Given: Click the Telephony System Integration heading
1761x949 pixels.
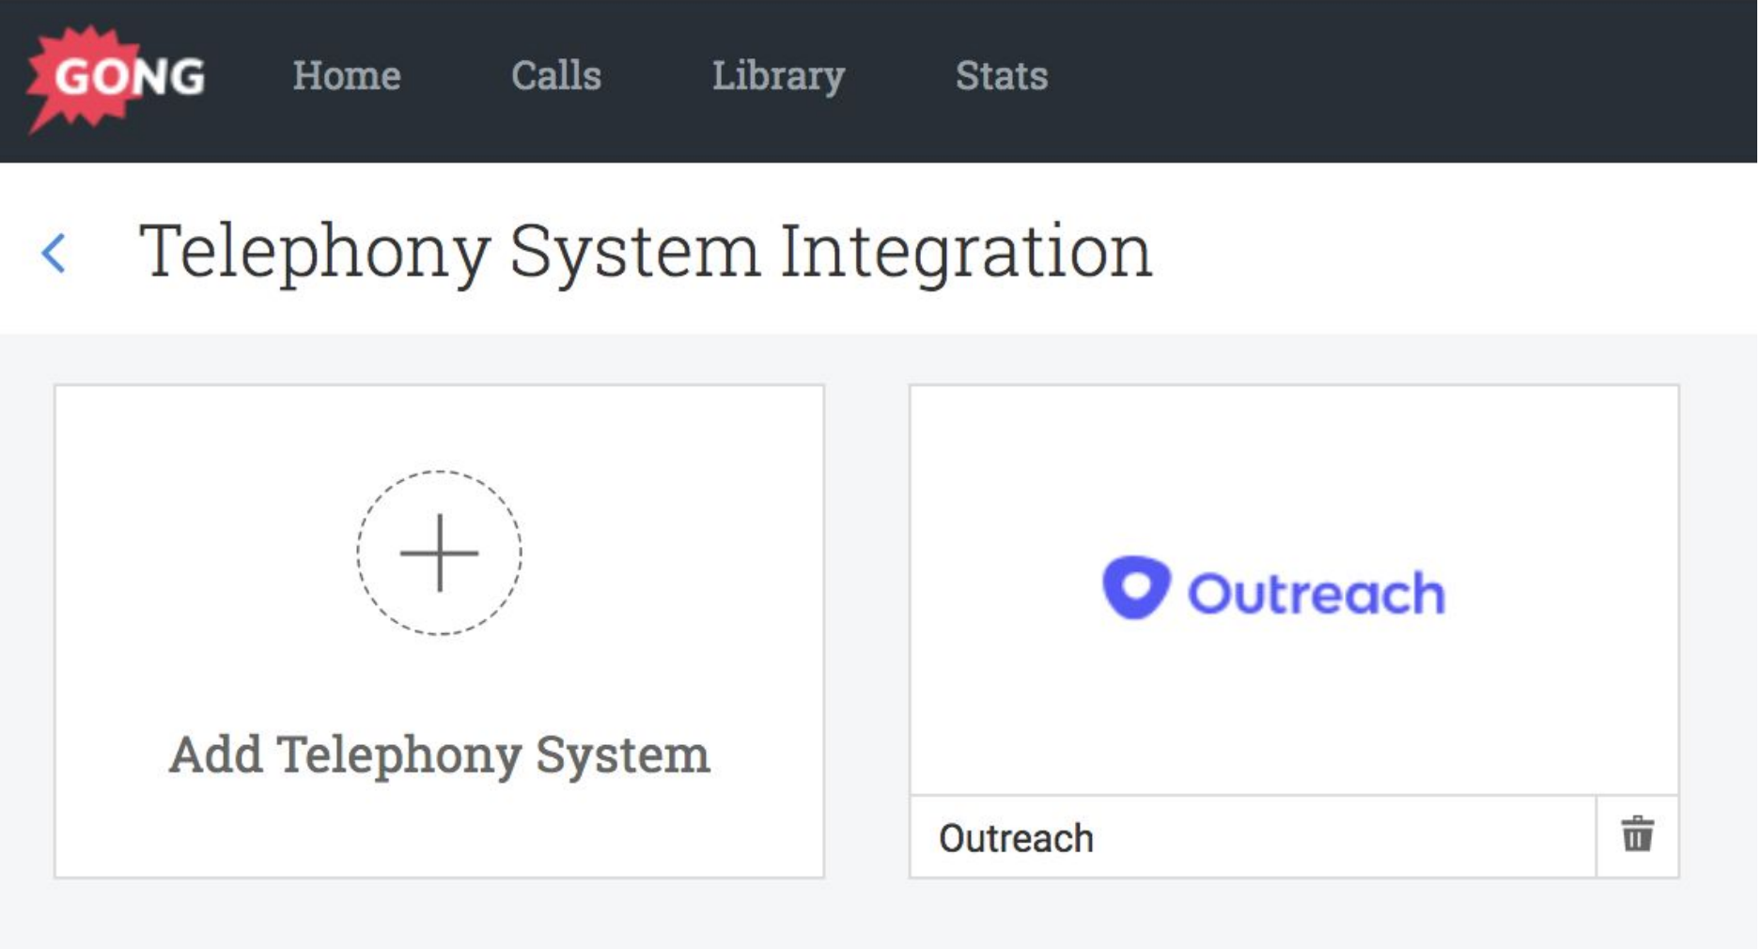Looking at the screenshot, I should [646, 252].
